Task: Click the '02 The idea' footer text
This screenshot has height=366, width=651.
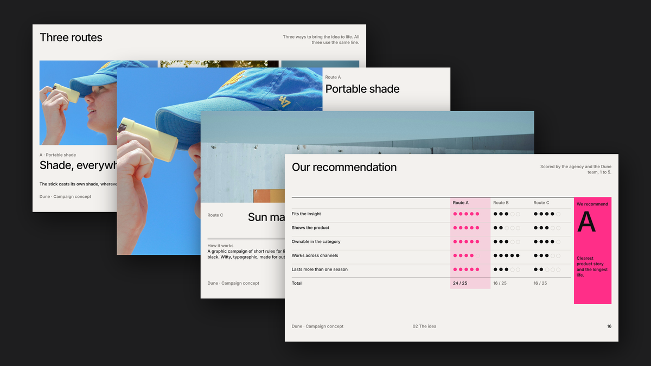Action: pyautogui.click(x=424, y=326)
